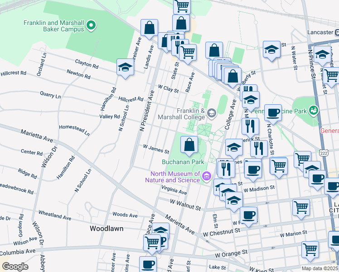Open the shopping bag marker by Landis Ave
Viewport: 339px width, 272px height.
pyautogui.click(x=149, y=28)
